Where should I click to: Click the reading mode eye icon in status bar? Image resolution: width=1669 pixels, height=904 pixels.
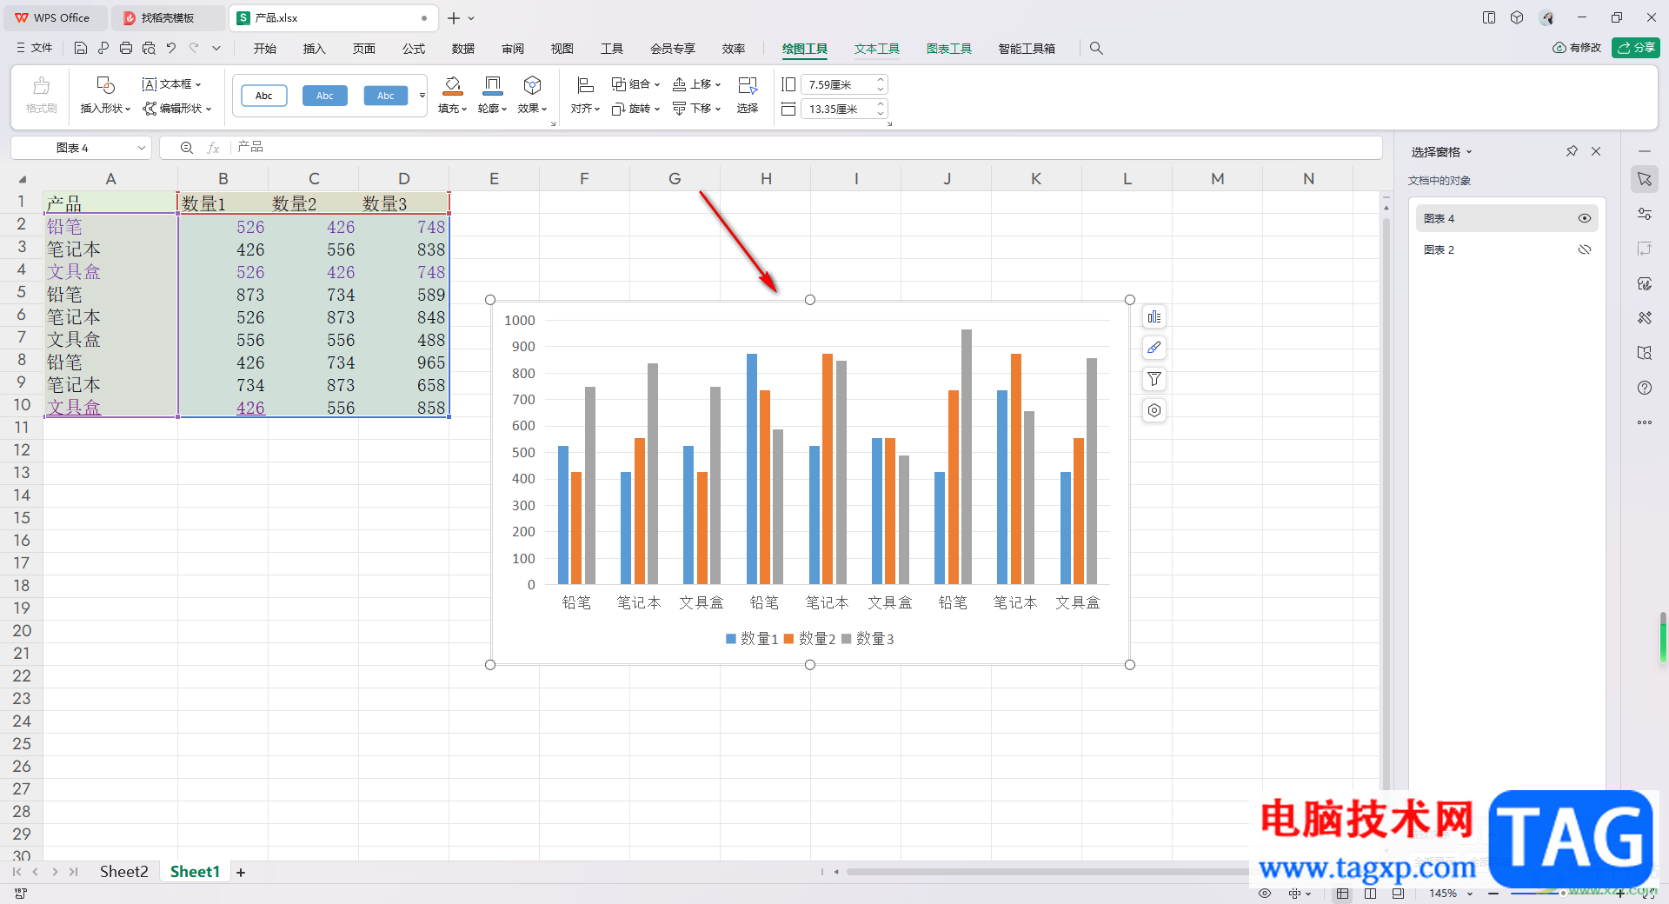[x=1265, y=894]
